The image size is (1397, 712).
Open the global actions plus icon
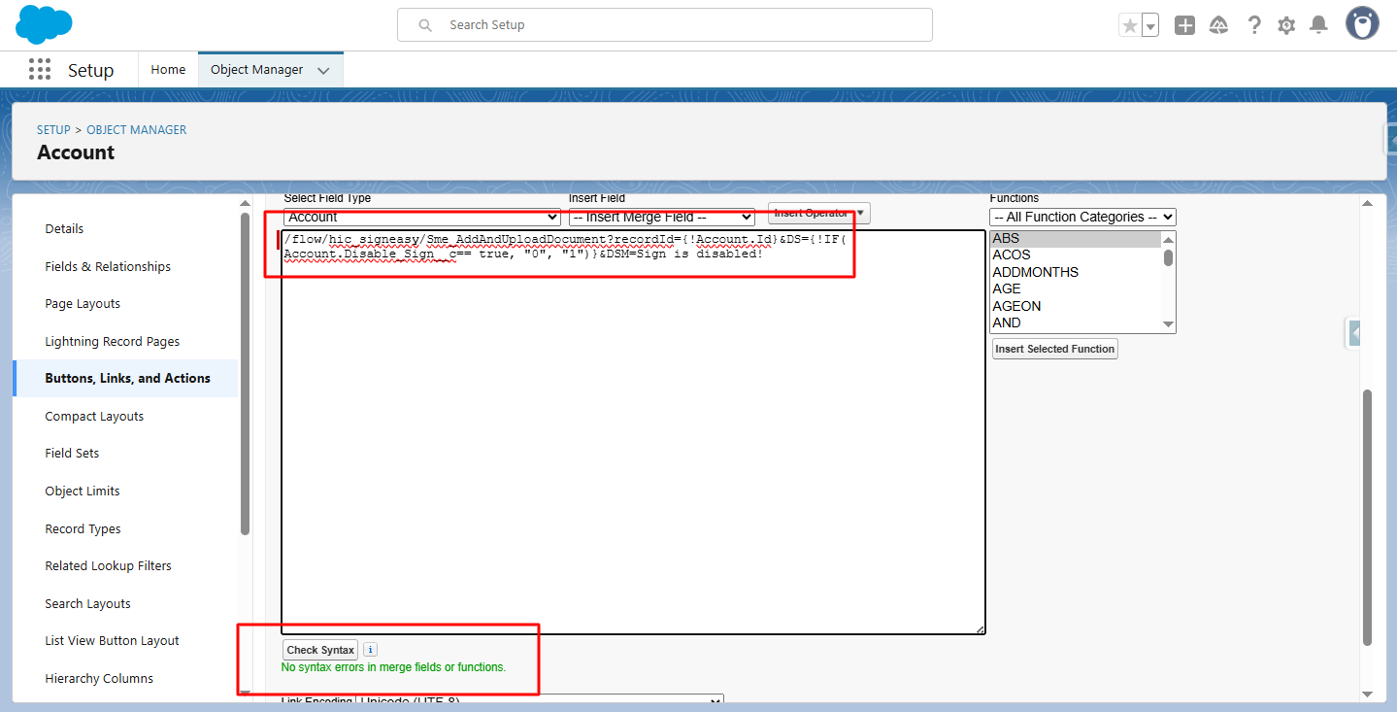click(x=1184, y=26)
